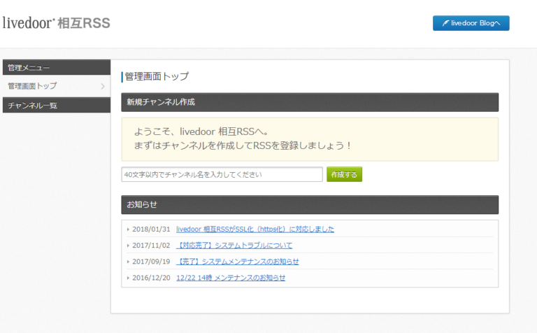Open チャンネル一覧 from the sidebar
The image size is (537, 333).
pos(33,105)
